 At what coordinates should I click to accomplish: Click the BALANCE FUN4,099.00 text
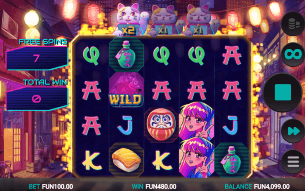point(257,187)
